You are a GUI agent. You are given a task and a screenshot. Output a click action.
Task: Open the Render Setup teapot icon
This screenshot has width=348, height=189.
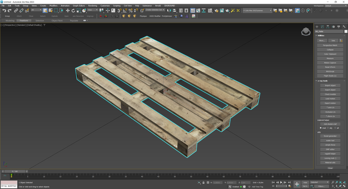(x=216, y=11)
